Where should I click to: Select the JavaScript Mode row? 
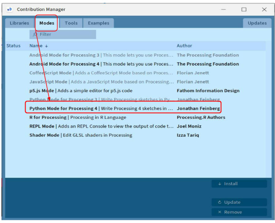[135, 82]
